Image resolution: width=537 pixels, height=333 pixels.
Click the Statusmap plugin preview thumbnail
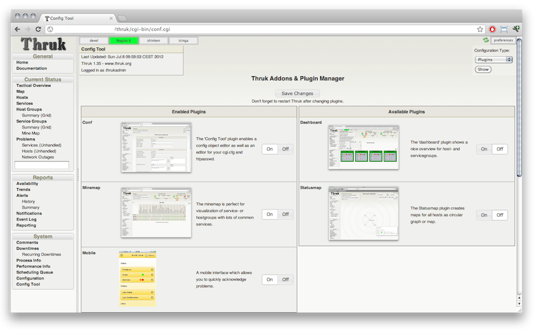pos(364,213)
